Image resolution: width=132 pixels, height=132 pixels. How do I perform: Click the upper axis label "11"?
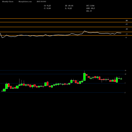pyautogui.click(x=127, y=34)
